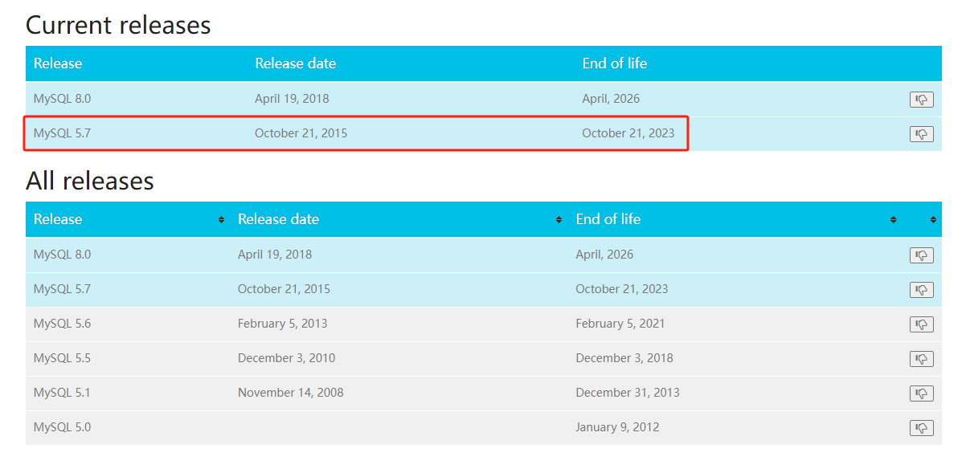The height and width of the screenshot is (473, 970).
Task: Click "End of life" header in All releases table
Action: click(608, 219)
